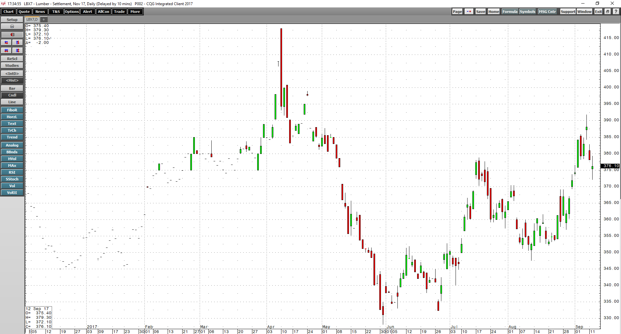
Task: Click the 376.10 current price label
Action: (610, 166)
